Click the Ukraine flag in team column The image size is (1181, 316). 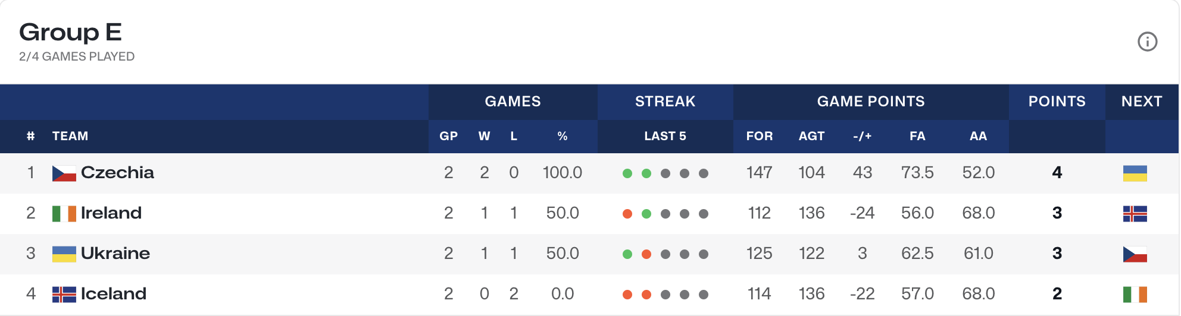[64, 254]
